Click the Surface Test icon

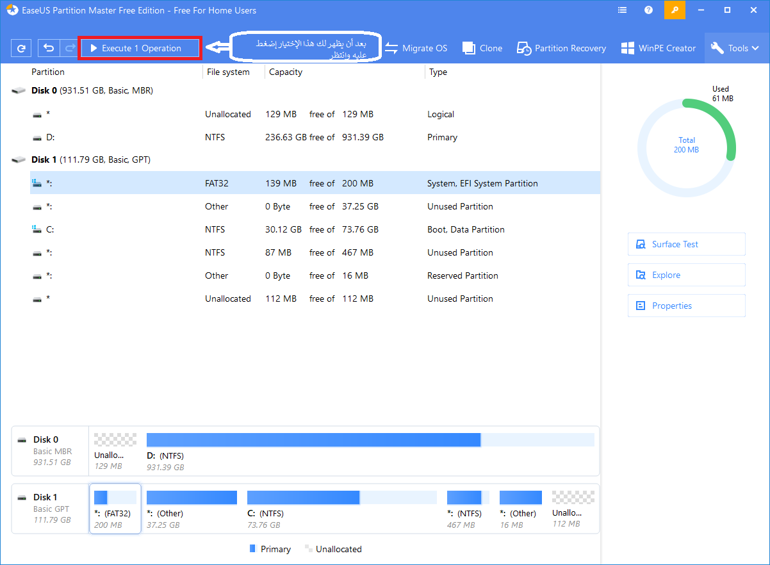640,244
